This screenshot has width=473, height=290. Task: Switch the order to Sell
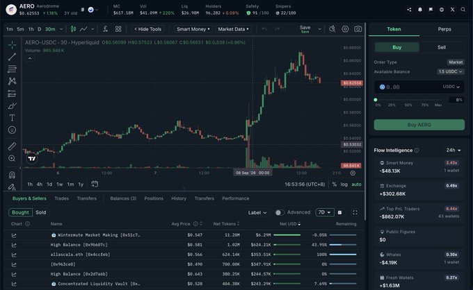pos(442,47)
